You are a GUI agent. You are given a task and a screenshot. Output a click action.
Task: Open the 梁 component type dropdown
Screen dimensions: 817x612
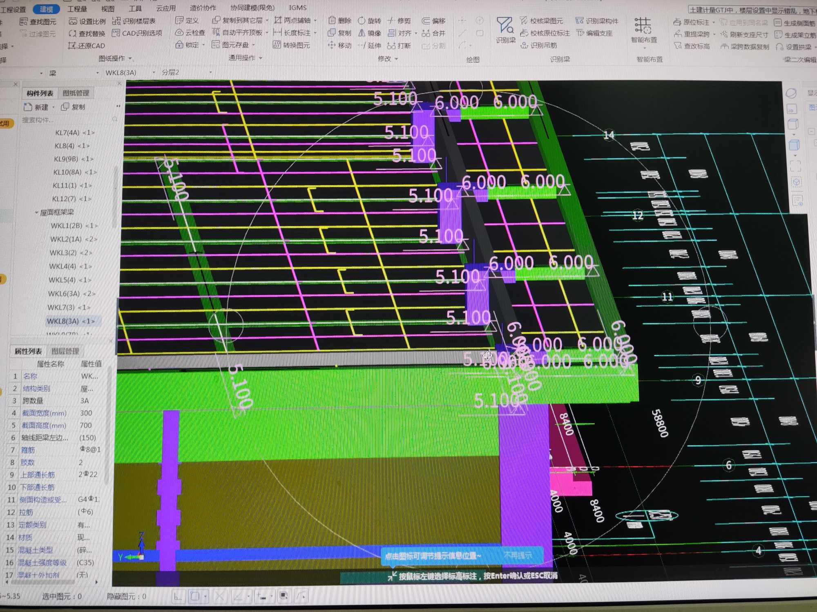tap(97, 73)
